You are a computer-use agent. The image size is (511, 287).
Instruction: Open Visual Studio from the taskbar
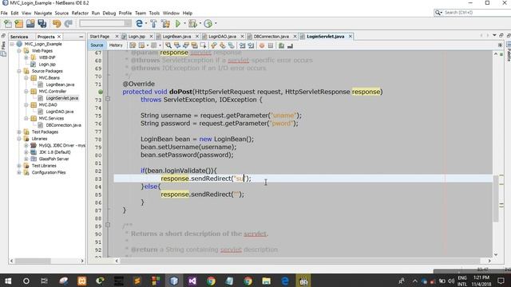[x=192, y=281]
